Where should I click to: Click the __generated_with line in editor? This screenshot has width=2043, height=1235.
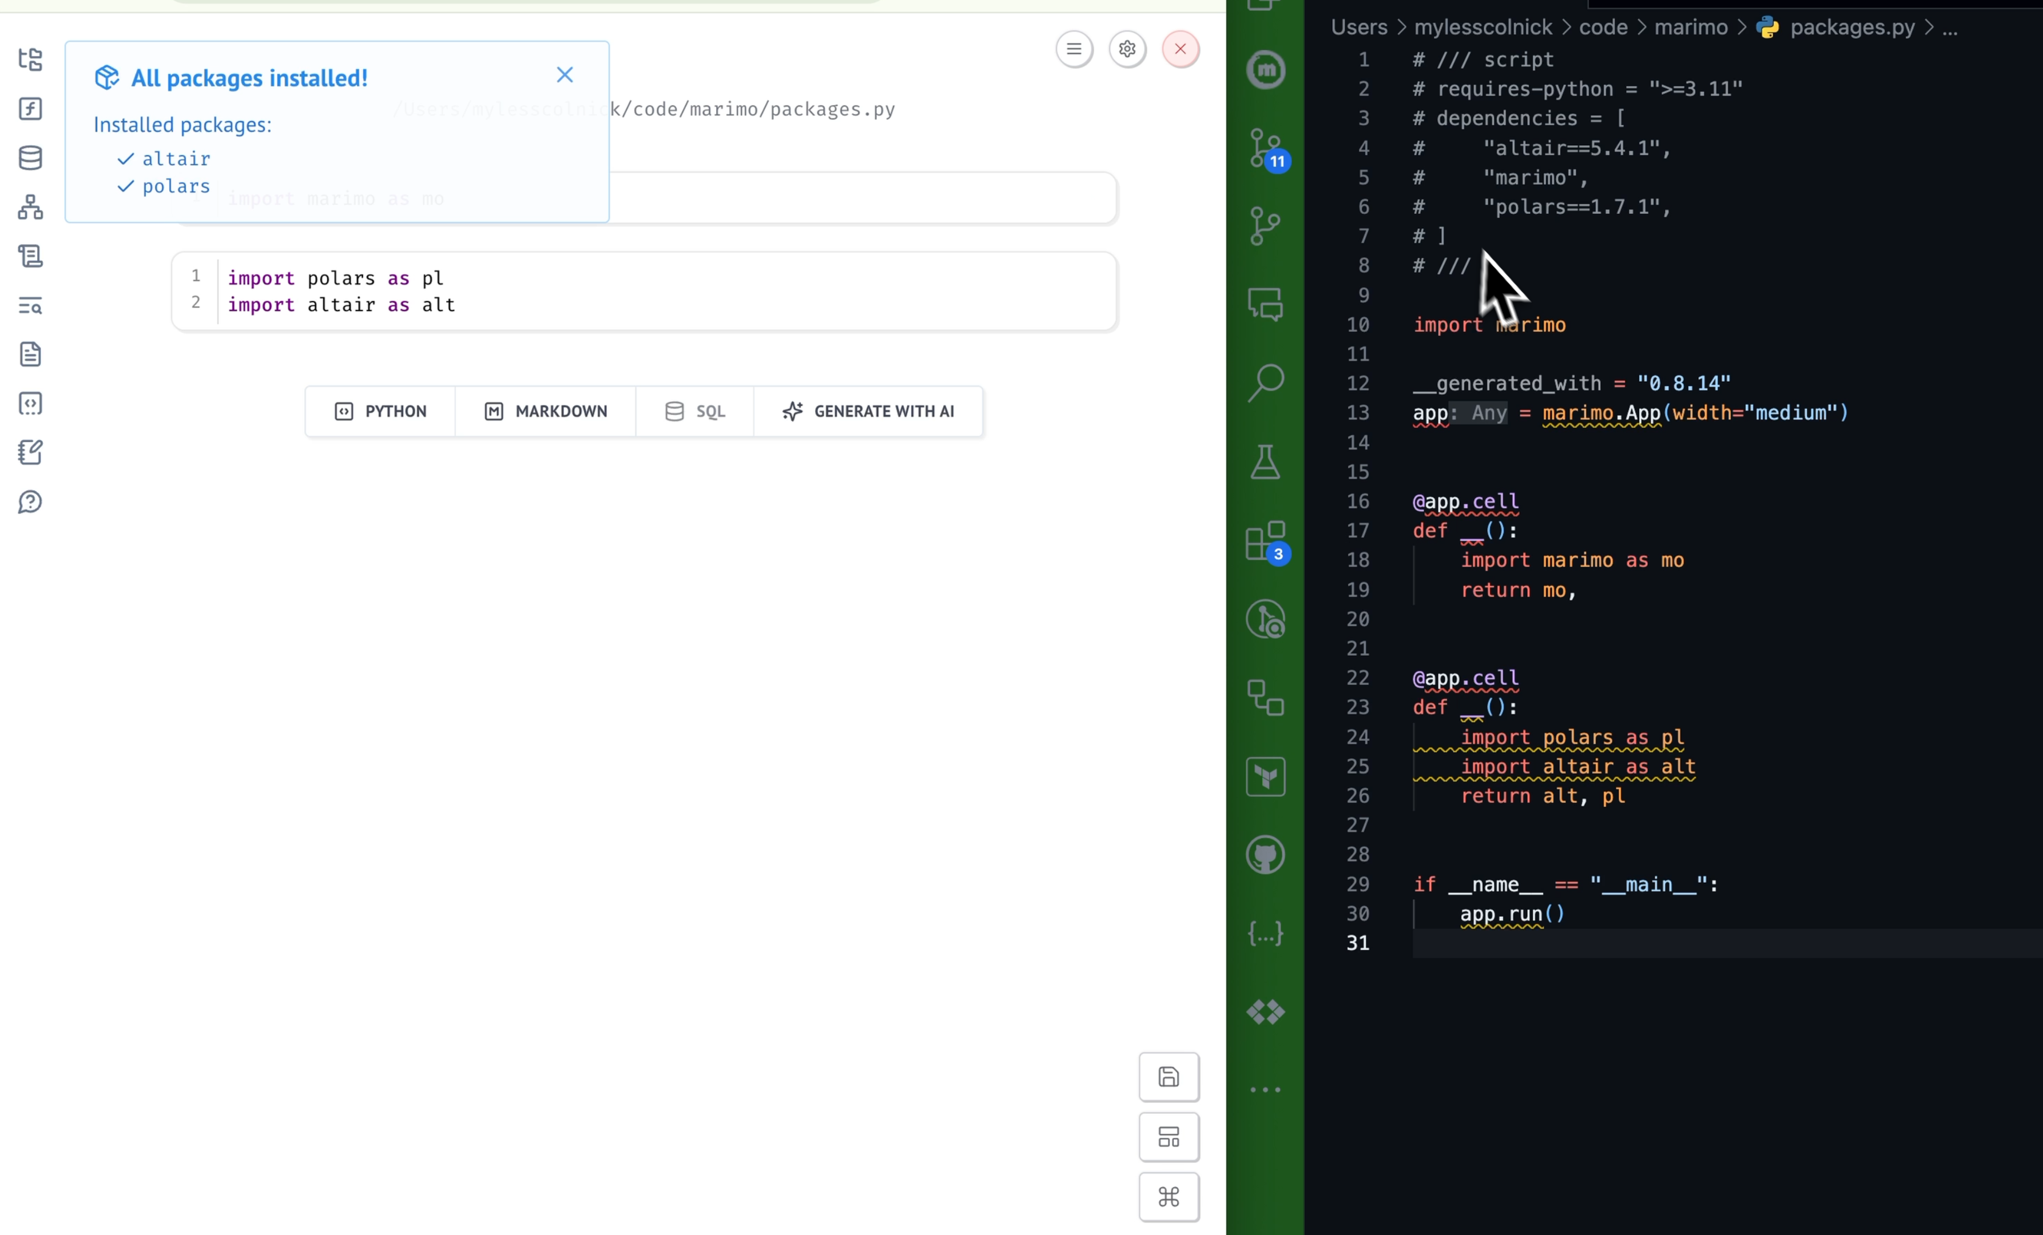(1571, 384)
